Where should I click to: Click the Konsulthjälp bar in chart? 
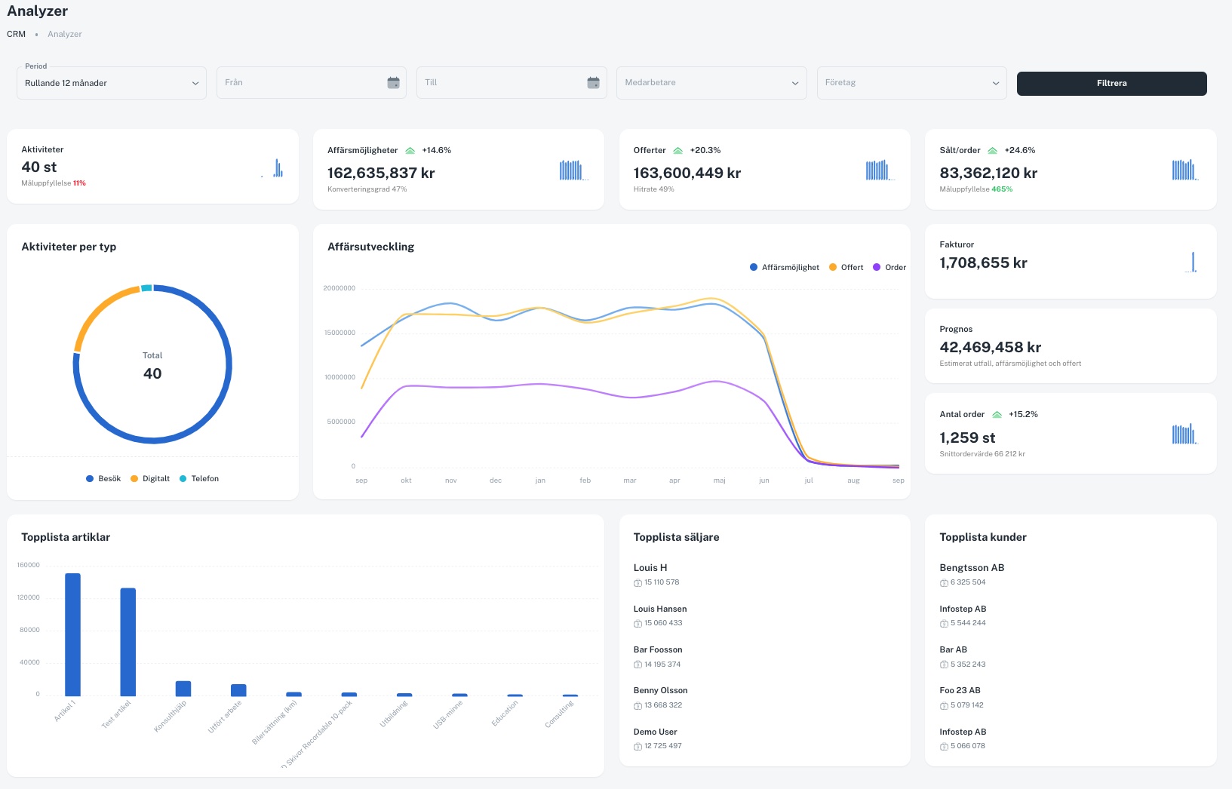[x=183, y=688]
